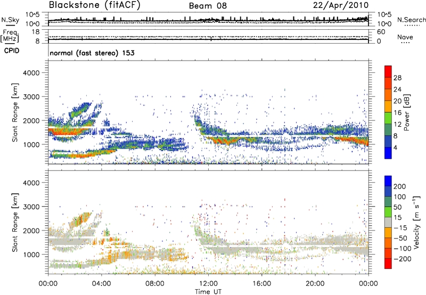Screen dimensions: 426x295
Task: Click the '-200' label on Velocity color bar
Action: 402,259
